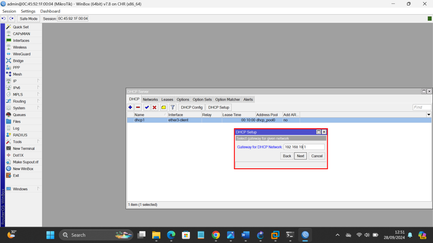Open Interfaces from the left menu
Viewport: 433px width, 243px height.
[21, 40]
